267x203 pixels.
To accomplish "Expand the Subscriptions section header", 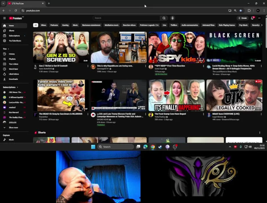I will coord(10,87).
